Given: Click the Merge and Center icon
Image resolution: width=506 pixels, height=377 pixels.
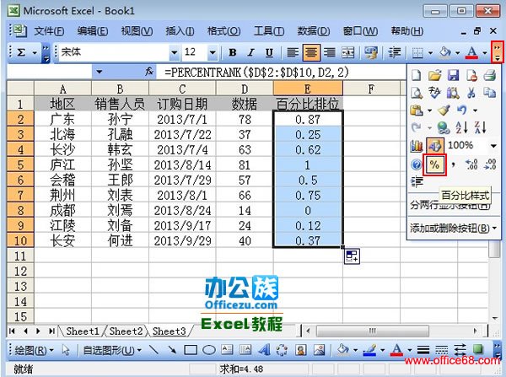Looking at the screenshot, I should coord(347,52).
